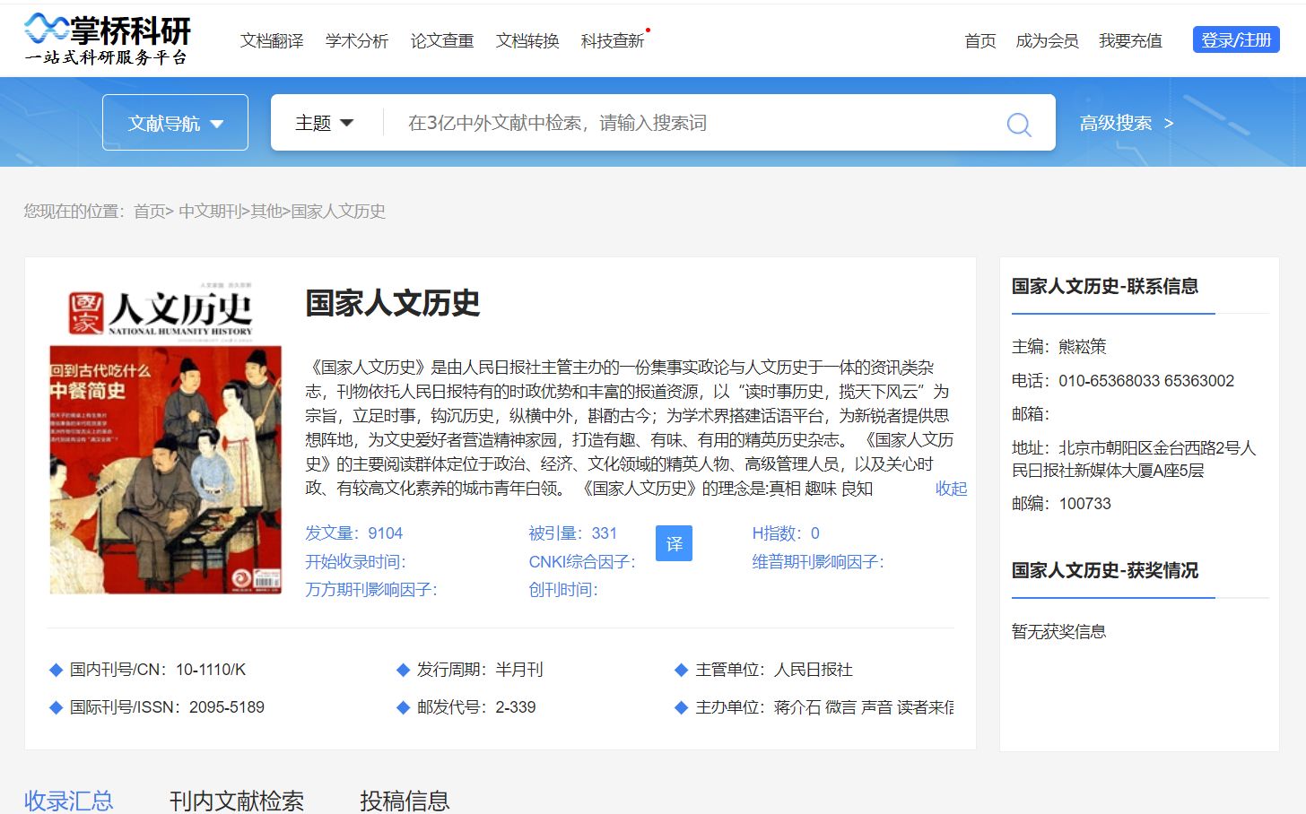This screenshot has height=814, width=1306.
Task: Click the 发行周期: 半月刊 entry
Action: [480, 670]
